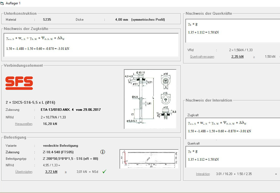280x193 pixels.
Task: Click the Auflager 1 window title icon
Action: tap(2, 3)
